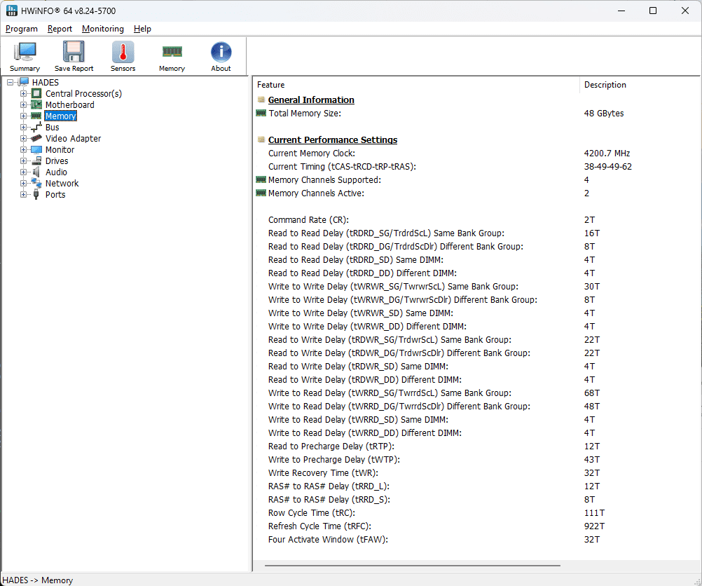Maximize the HWiNFO window
The width and height of the screenshot is (702, 586).
653,11
